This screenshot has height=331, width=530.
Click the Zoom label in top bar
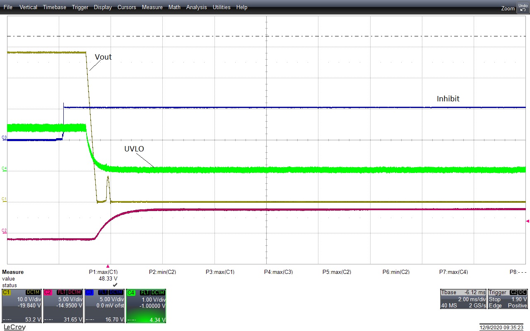508,8
